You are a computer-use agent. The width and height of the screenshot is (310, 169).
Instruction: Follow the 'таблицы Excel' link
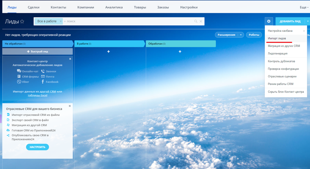click(37, 95)
